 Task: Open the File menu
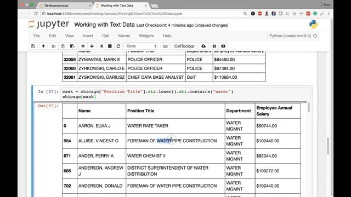[37, 36]
